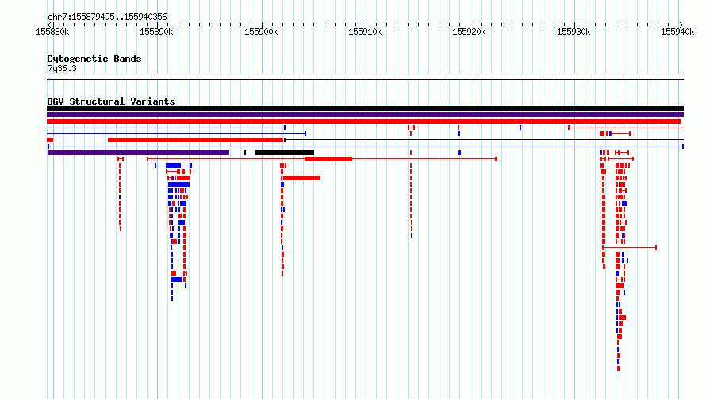Viewport: 706px width, 399px height.
Task: Click the 155900k ruler label
Action: pyautogui.click(x=261, y=32)
